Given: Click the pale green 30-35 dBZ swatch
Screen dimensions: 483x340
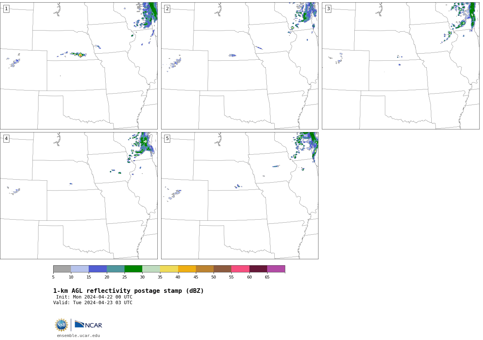Looking at the screenshot, I should tap(151, 269).
